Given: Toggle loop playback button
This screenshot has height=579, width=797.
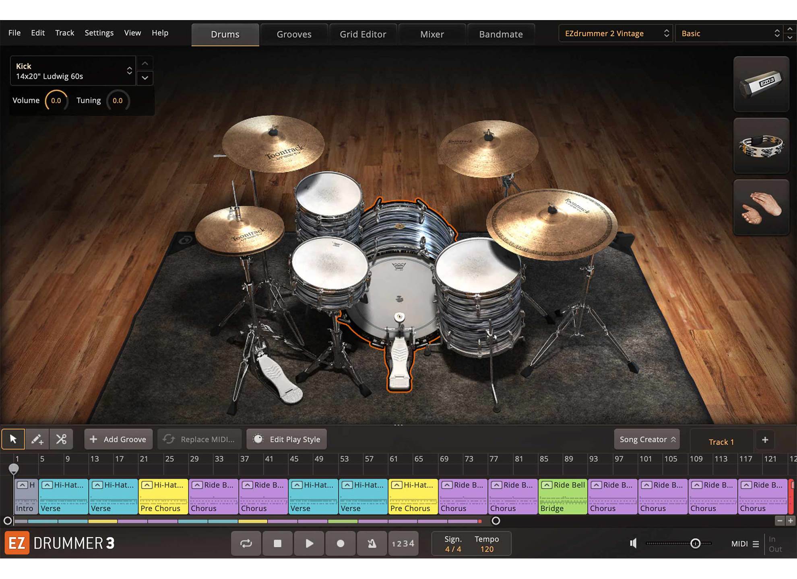Looking at the screenshot, I should pos(246,544).
